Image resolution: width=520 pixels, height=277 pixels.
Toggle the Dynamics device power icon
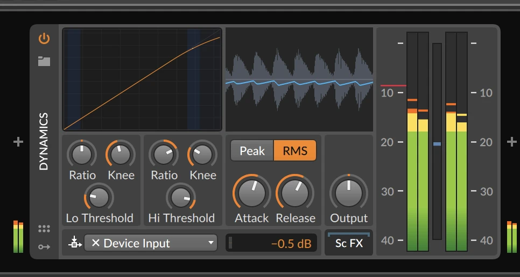point(44,39)
